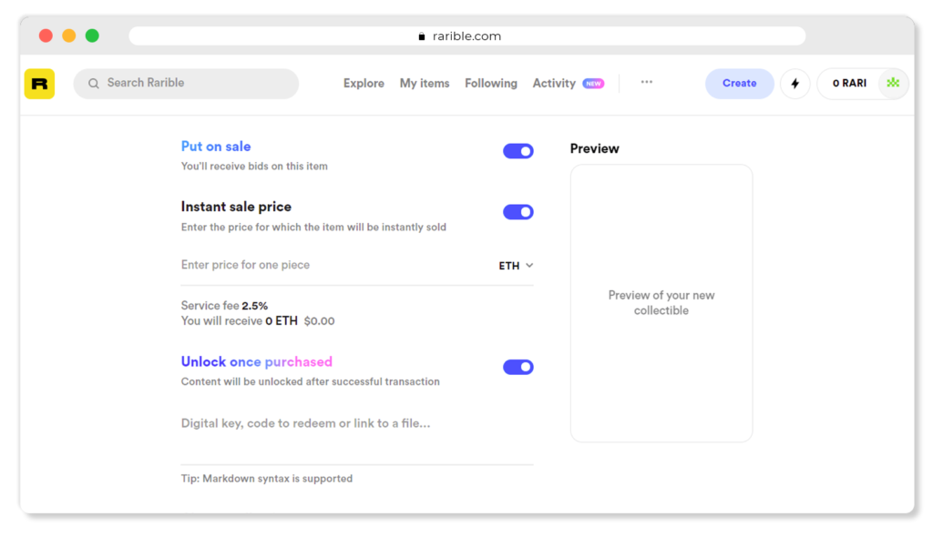Click the blue Create button
The width and height of the screenshot is (933, 537).
pos(739,84)
